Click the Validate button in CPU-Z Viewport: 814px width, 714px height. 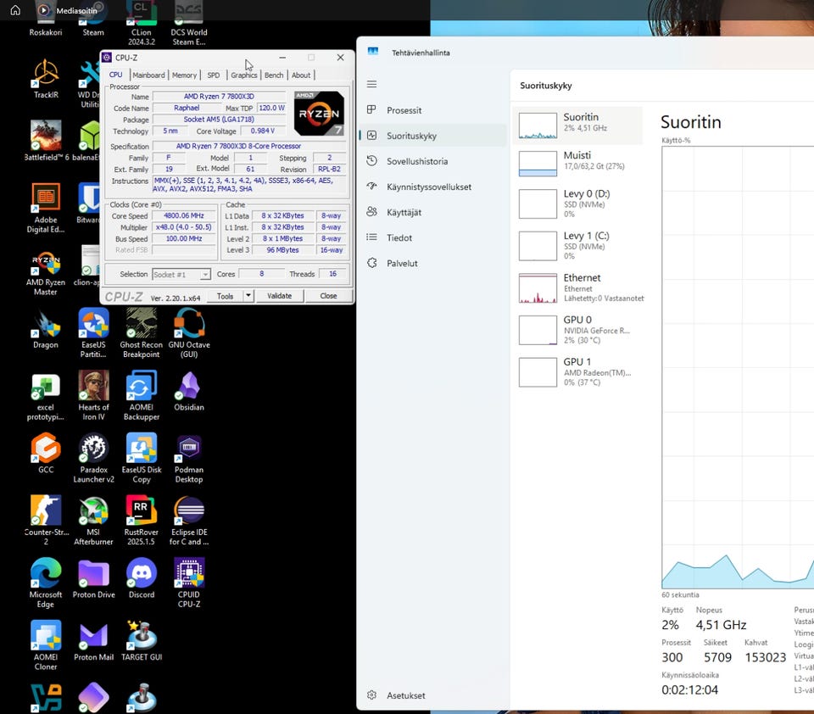pyautogui.click(x=279, y=295)
